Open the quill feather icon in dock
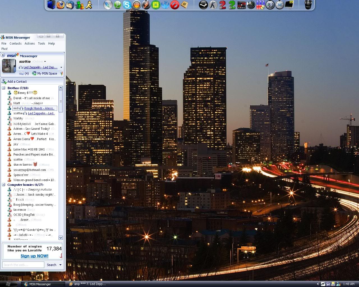The image size is (359, 287). coord(108,5)
